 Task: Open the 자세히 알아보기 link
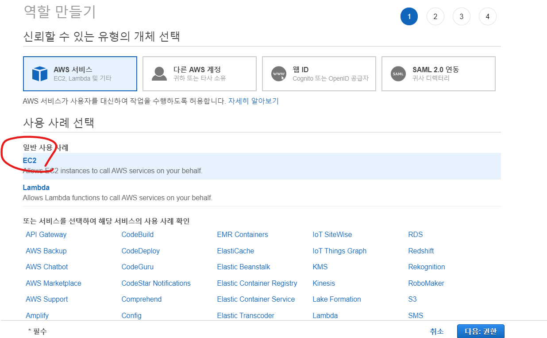(254, 101)
